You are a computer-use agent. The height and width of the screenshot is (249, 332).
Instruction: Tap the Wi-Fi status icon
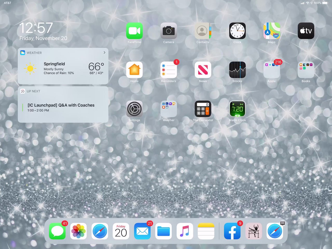coord(308,3)
